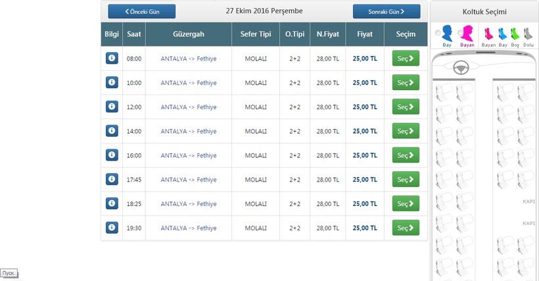Go to previous day with Önceki Gün
This screenshot has width=539, height=281.
(142, 11)
